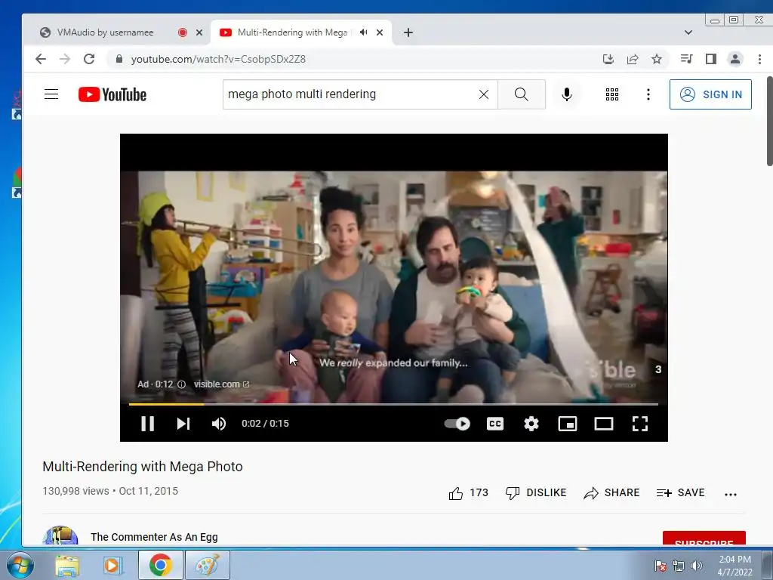Open the visible.com ad link
This screenshot has height=580, width=773.
click(x=221, y=384)
